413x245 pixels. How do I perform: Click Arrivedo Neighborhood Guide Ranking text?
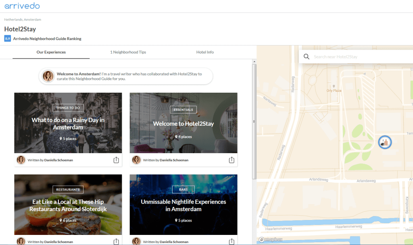tap(47, 39)
